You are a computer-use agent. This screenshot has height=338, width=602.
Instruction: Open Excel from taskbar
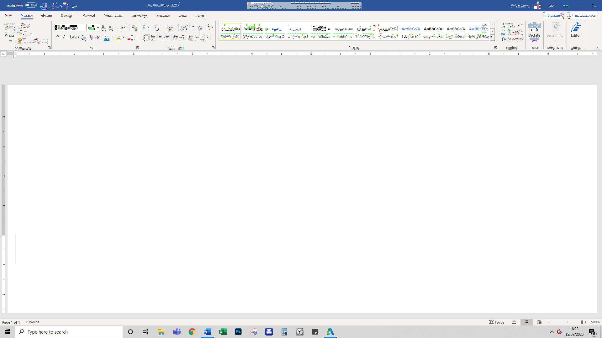click(x=223, y=332)
